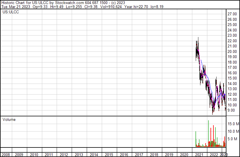240x157 pixels.
Task: Click the price peak near 23.00
Action: 198,38
